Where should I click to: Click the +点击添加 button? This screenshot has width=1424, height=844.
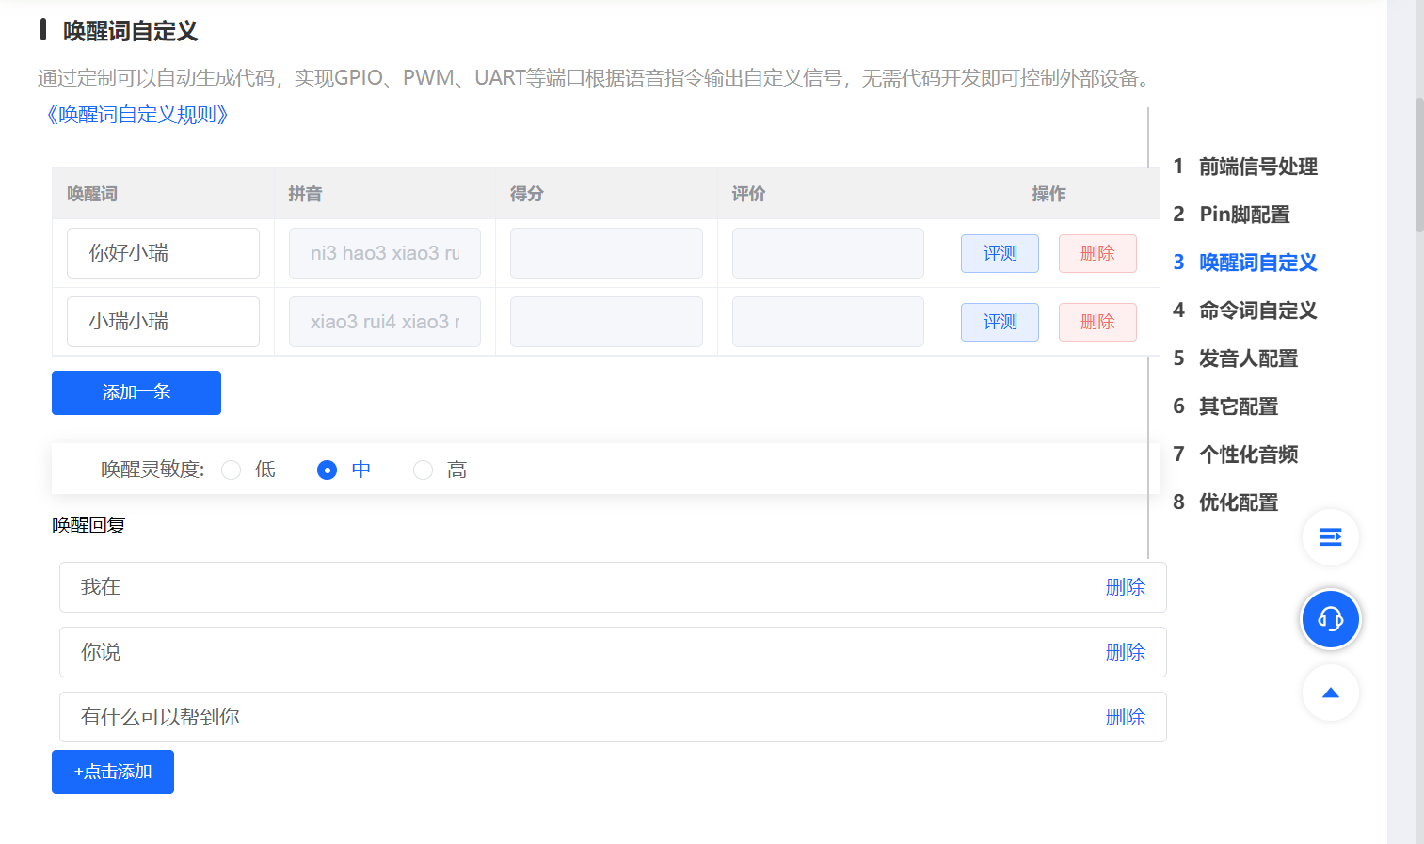(x=113, y=772)
